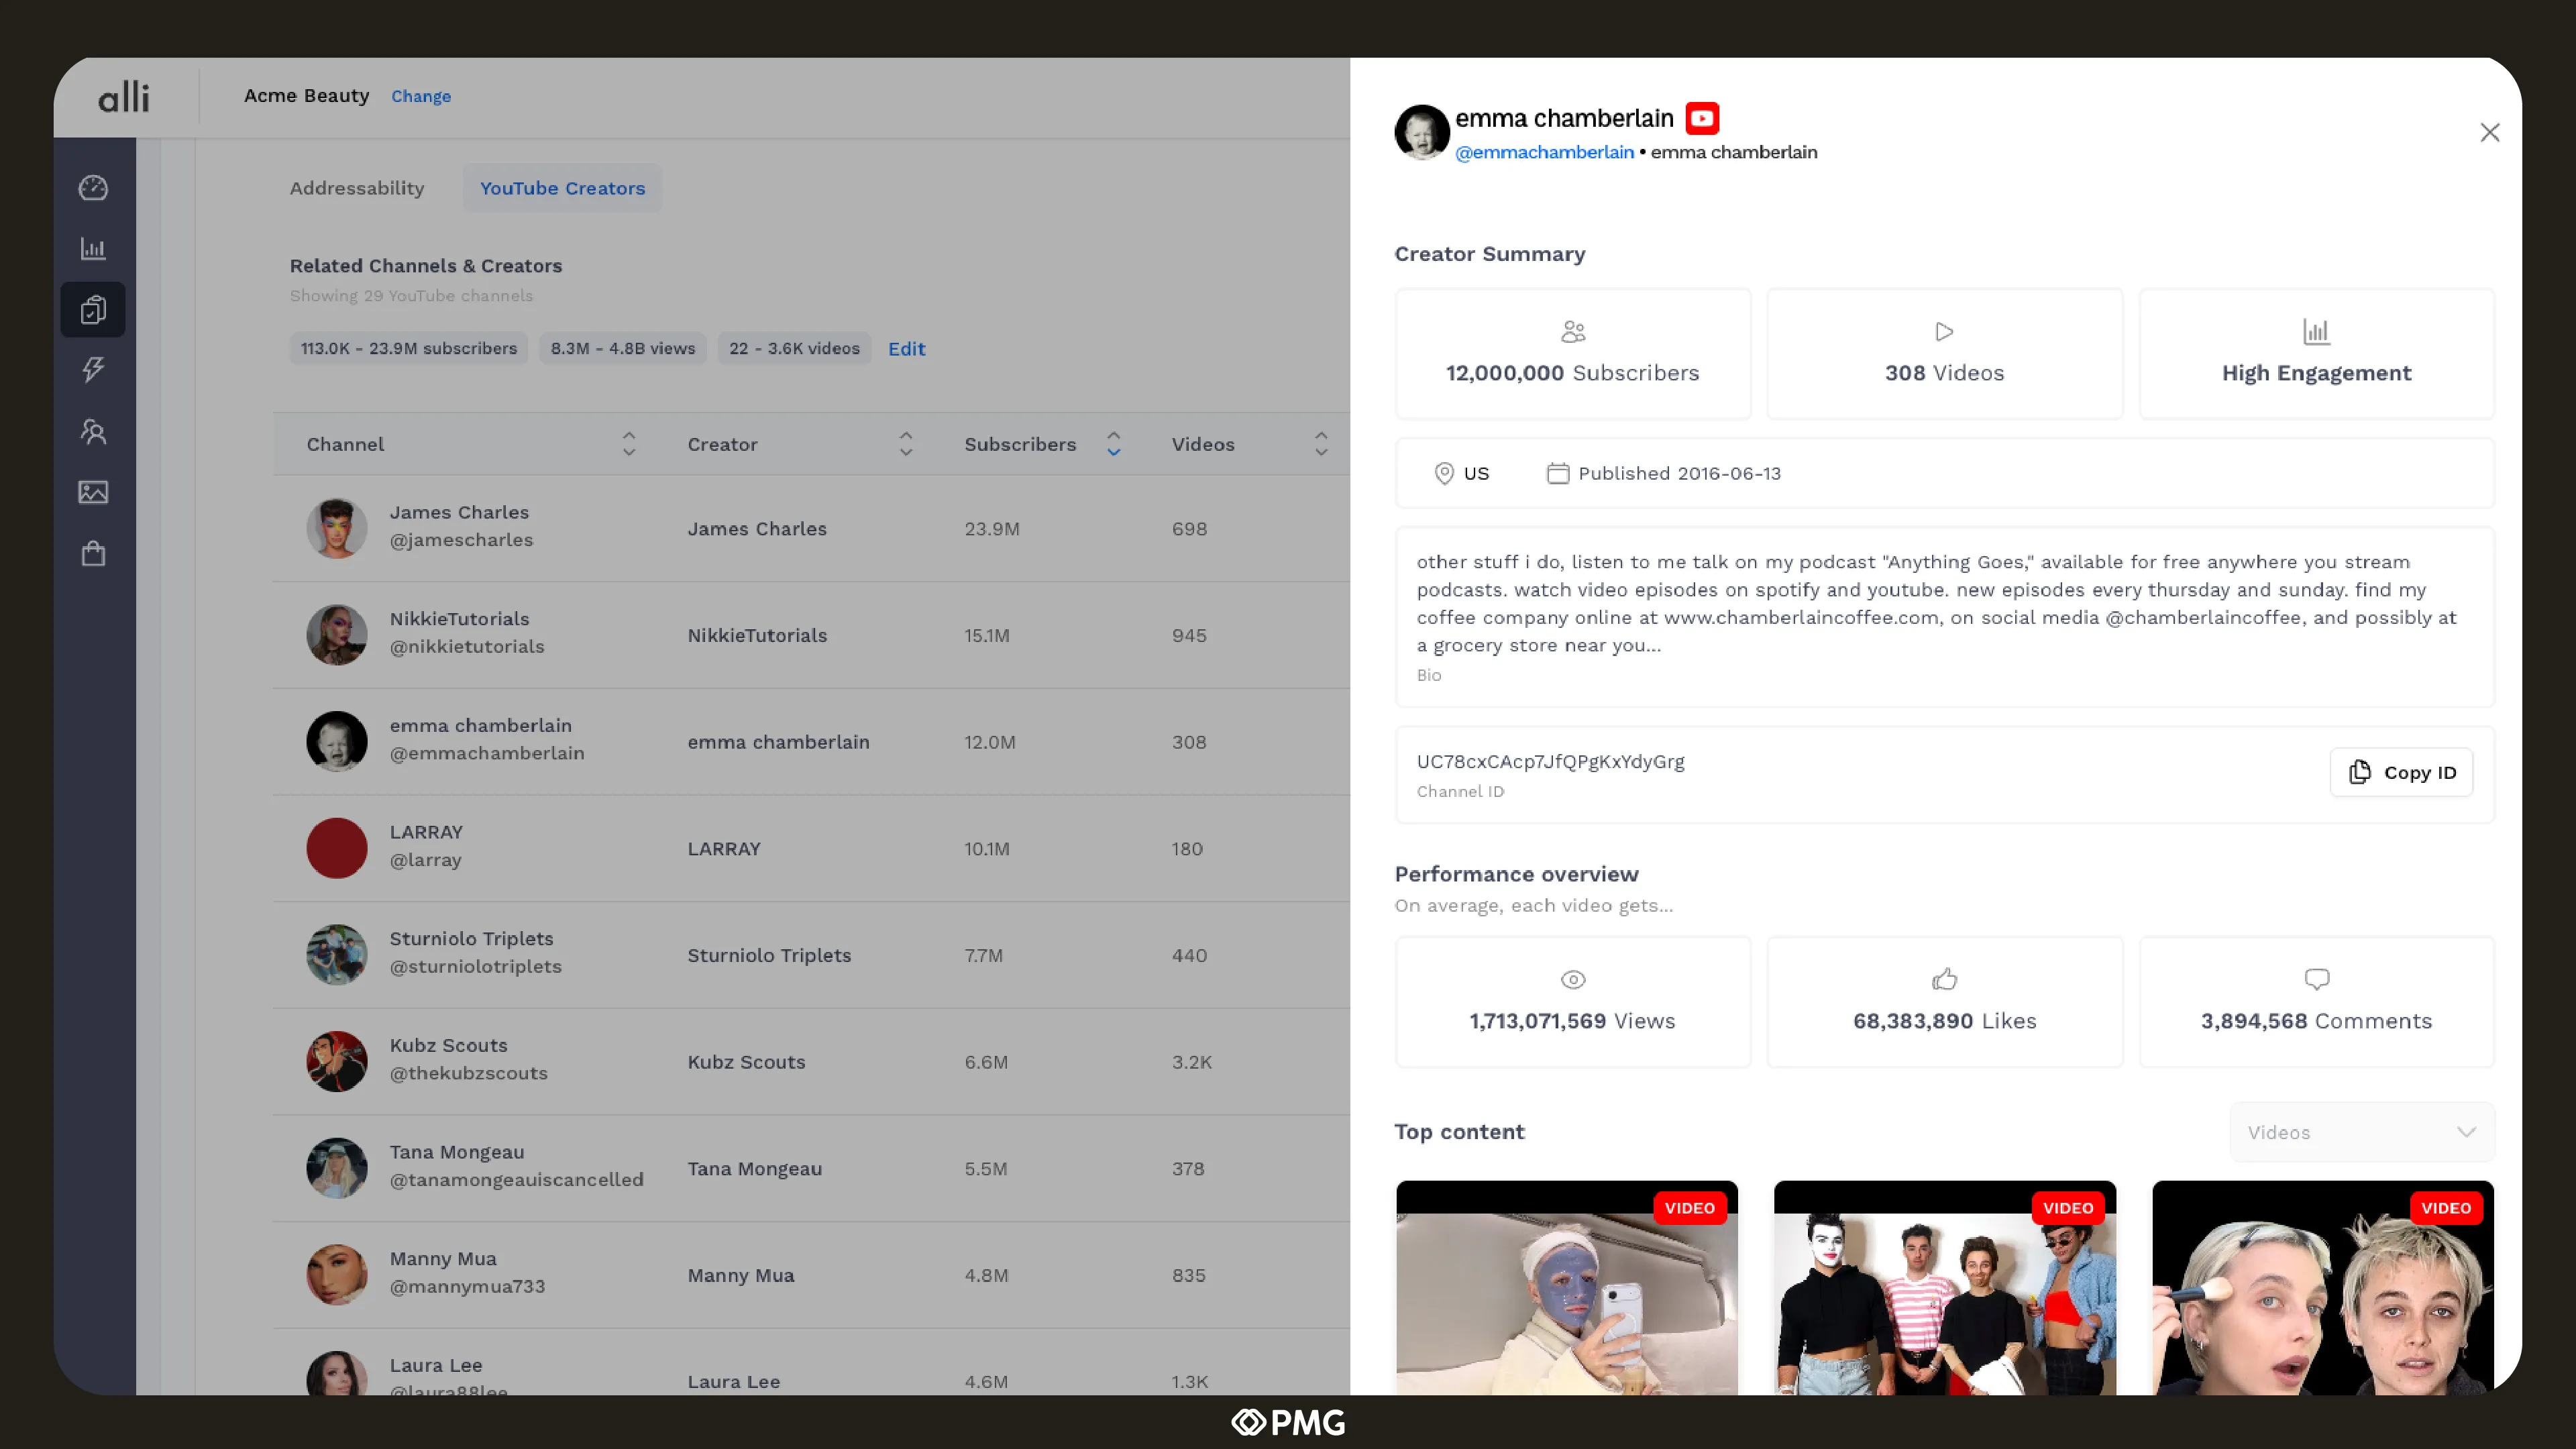2576x1449 pixels.
Task: Click the red LARRAY channel avatar
Action: click(x=337, y=848)
